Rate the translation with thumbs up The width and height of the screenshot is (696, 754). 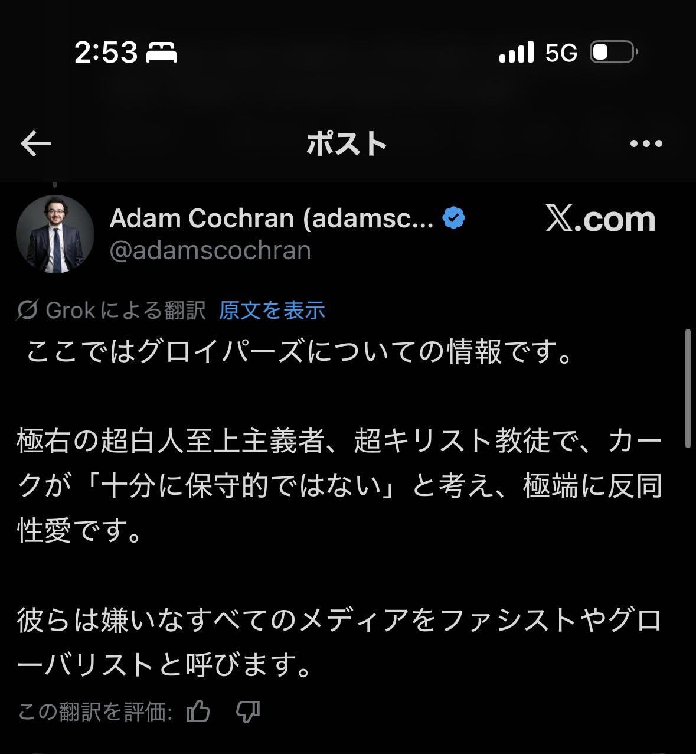198,711
